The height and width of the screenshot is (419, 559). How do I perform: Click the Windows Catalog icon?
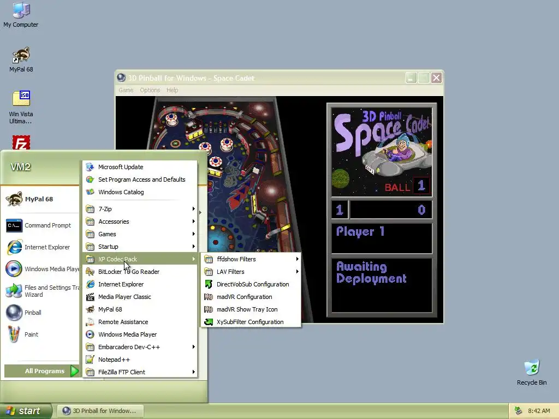click(90, 191)
